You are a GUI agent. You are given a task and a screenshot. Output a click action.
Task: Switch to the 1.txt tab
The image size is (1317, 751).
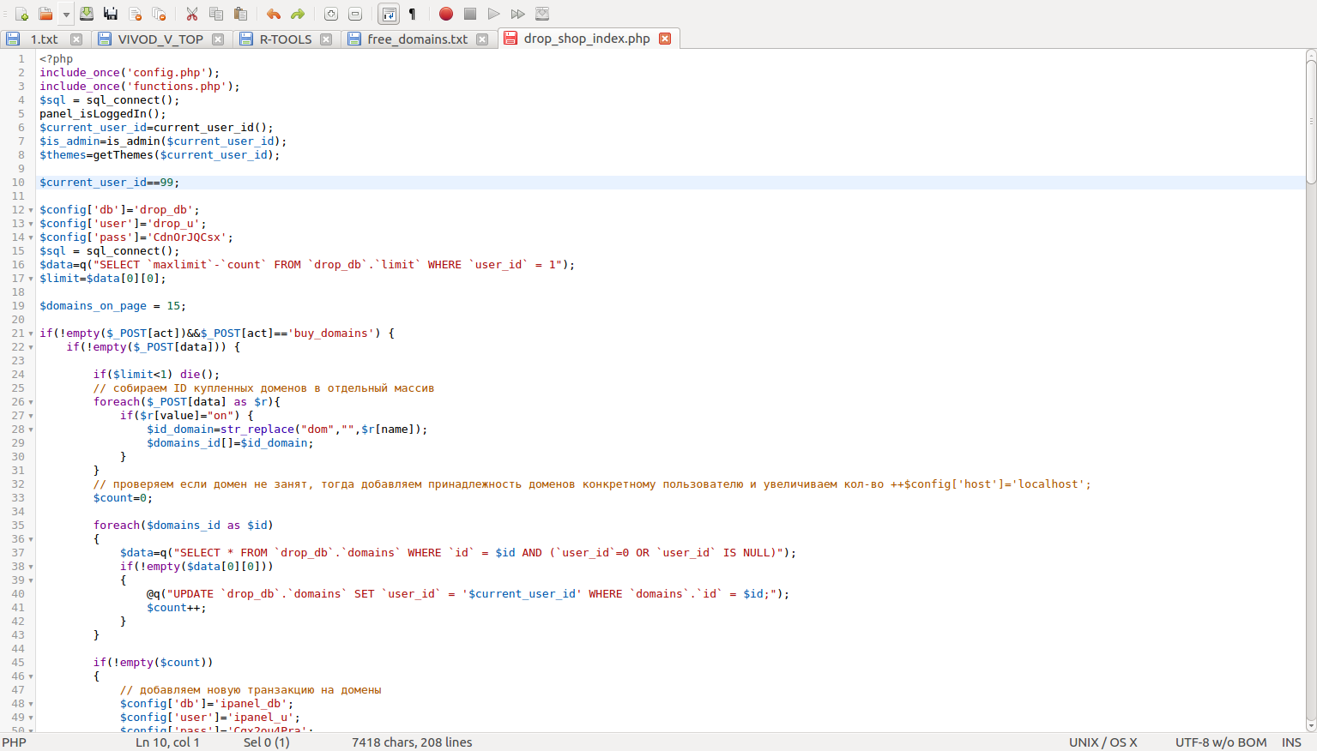point(44,39)
